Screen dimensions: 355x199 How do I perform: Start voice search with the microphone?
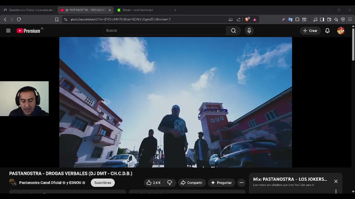pos(249,31)
